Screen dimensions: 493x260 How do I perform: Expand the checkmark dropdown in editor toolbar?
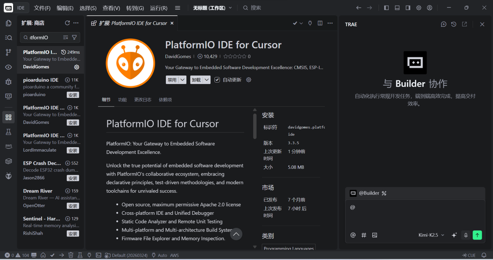301,23
